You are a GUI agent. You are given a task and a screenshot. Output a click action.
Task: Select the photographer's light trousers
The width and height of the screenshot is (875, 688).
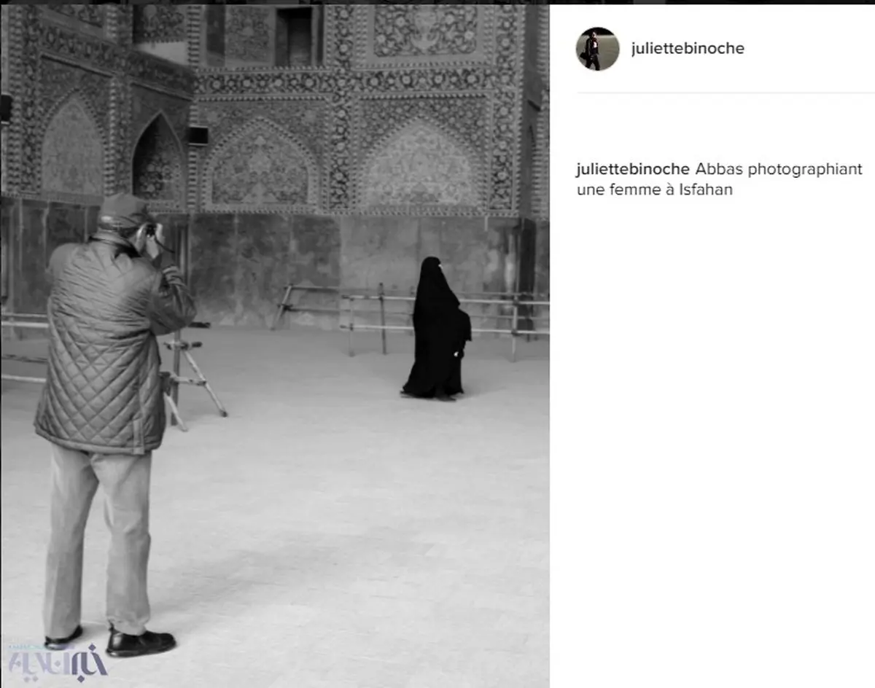(97, 538)
